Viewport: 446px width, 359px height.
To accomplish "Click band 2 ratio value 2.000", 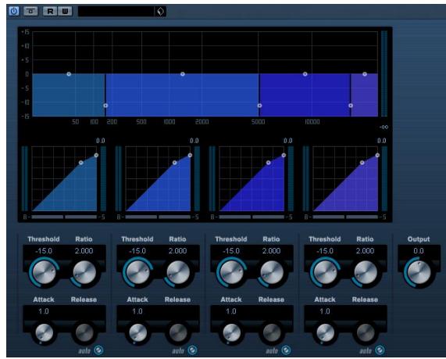I will point(177,251).
